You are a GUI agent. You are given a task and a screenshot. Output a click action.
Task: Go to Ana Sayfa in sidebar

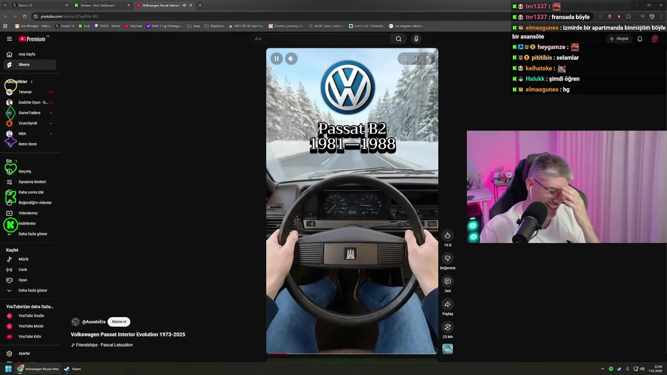29,54
